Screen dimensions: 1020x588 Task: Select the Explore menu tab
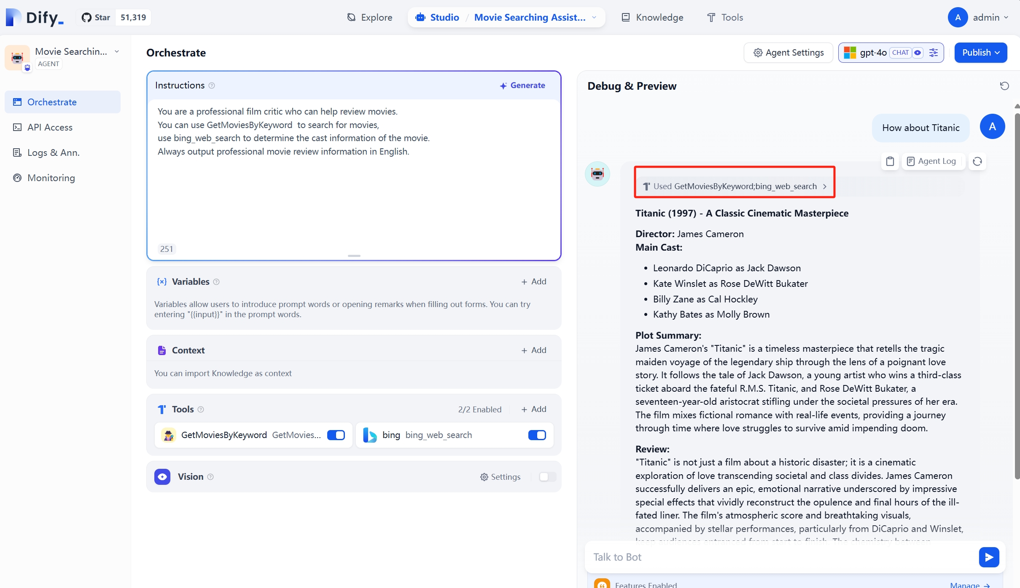369,17
